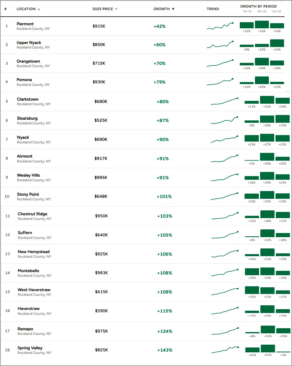Click Orangetown's +70% growth value
The image size is (292, 366).
coord(159,64)
